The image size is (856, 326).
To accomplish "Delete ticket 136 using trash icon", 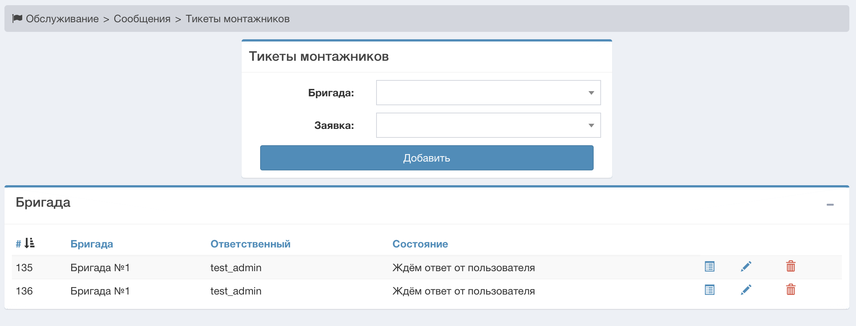I will [790, 290].
